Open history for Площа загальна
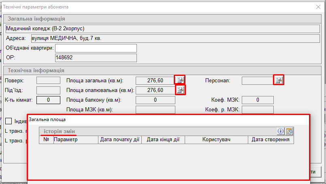Screen dimensions: 326x184 180,80
